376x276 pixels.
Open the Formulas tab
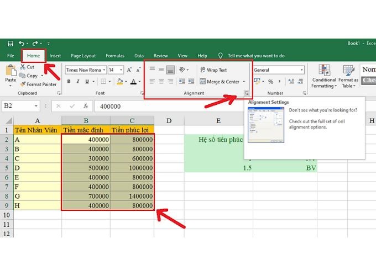coord(115,56)
